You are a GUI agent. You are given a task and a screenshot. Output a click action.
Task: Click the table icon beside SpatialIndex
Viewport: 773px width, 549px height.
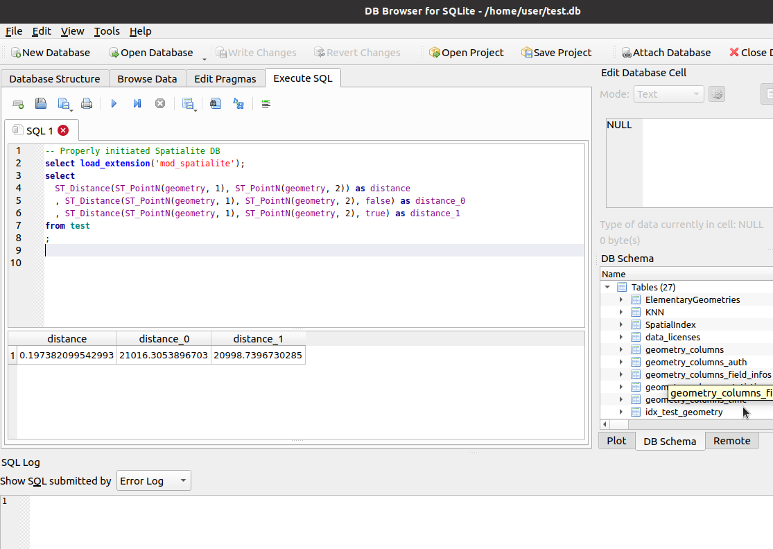636,324
